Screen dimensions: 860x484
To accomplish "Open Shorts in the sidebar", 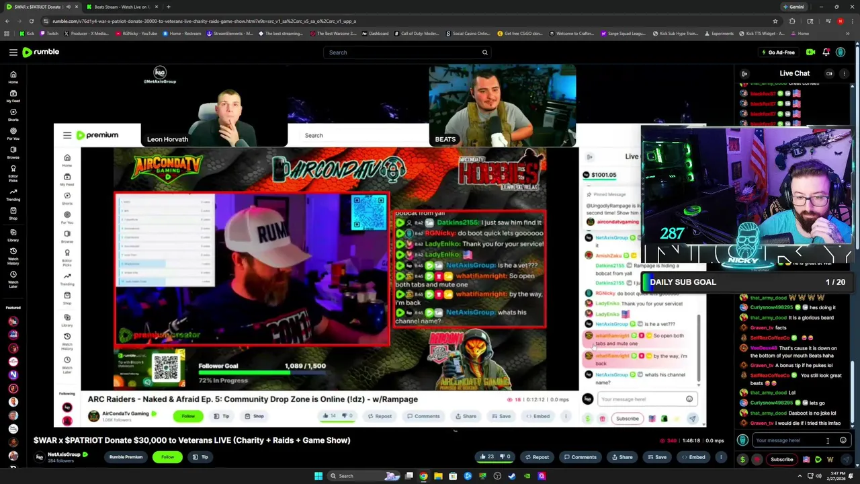I will pos(13,115).
